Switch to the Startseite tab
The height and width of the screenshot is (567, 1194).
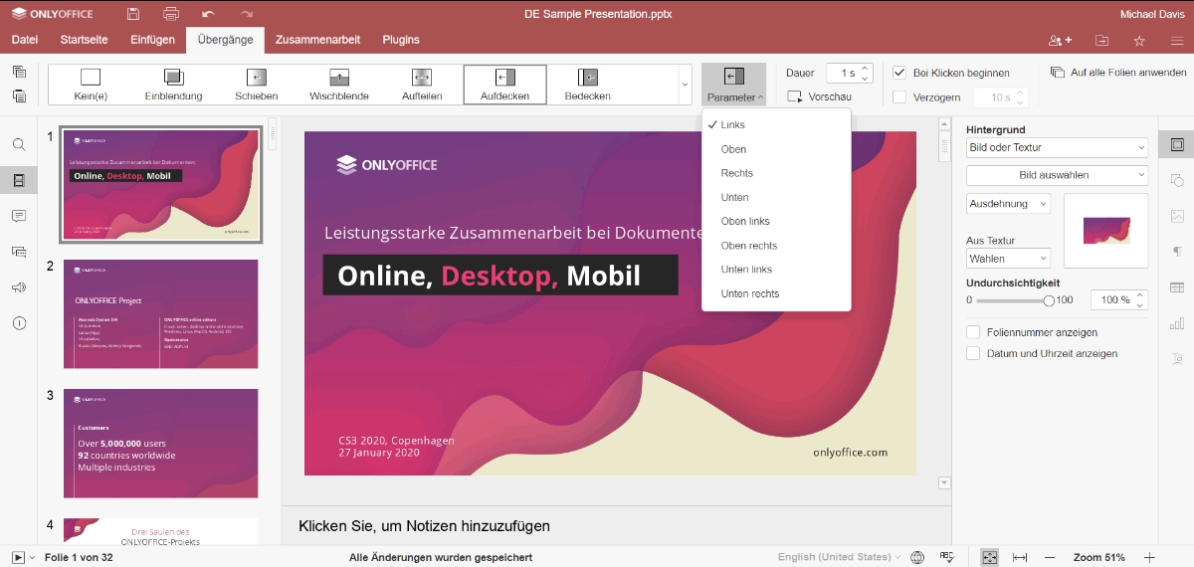84,40
